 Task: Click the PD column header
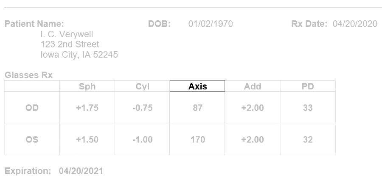point(308,86)
